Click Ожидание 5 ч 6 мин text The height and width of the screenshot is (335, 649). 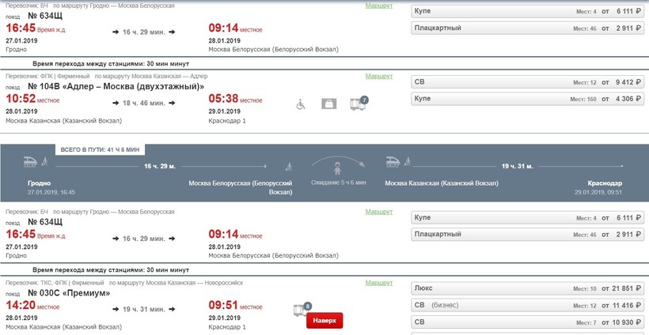[x=339, y=183]
